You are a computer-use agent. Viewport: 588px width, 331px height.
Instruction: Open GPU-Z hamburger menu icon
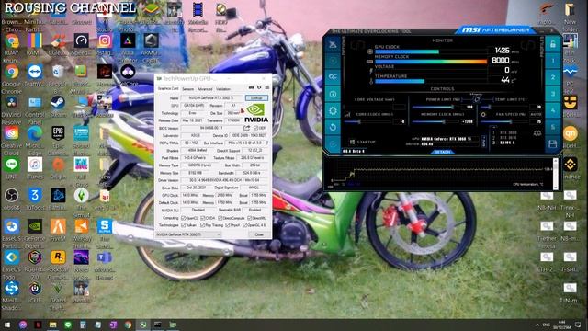coord(267,87)
